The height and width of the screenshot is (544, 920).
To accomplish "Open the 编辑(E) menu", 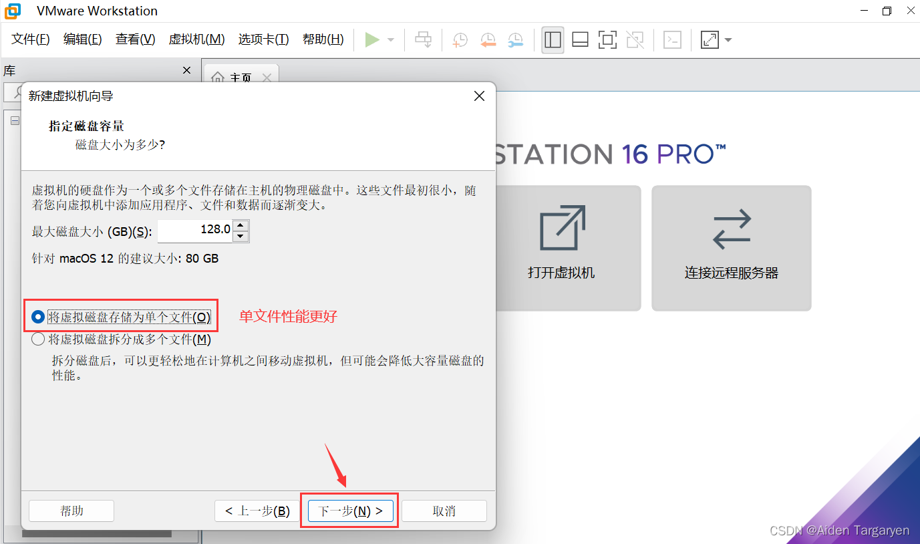I will click(83, 39).
